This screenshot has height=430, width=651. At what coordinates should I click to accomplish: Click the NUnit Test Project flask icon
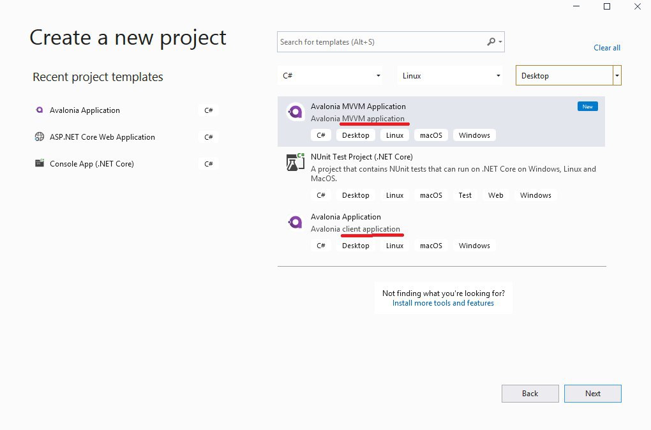[x=296, y=162]
